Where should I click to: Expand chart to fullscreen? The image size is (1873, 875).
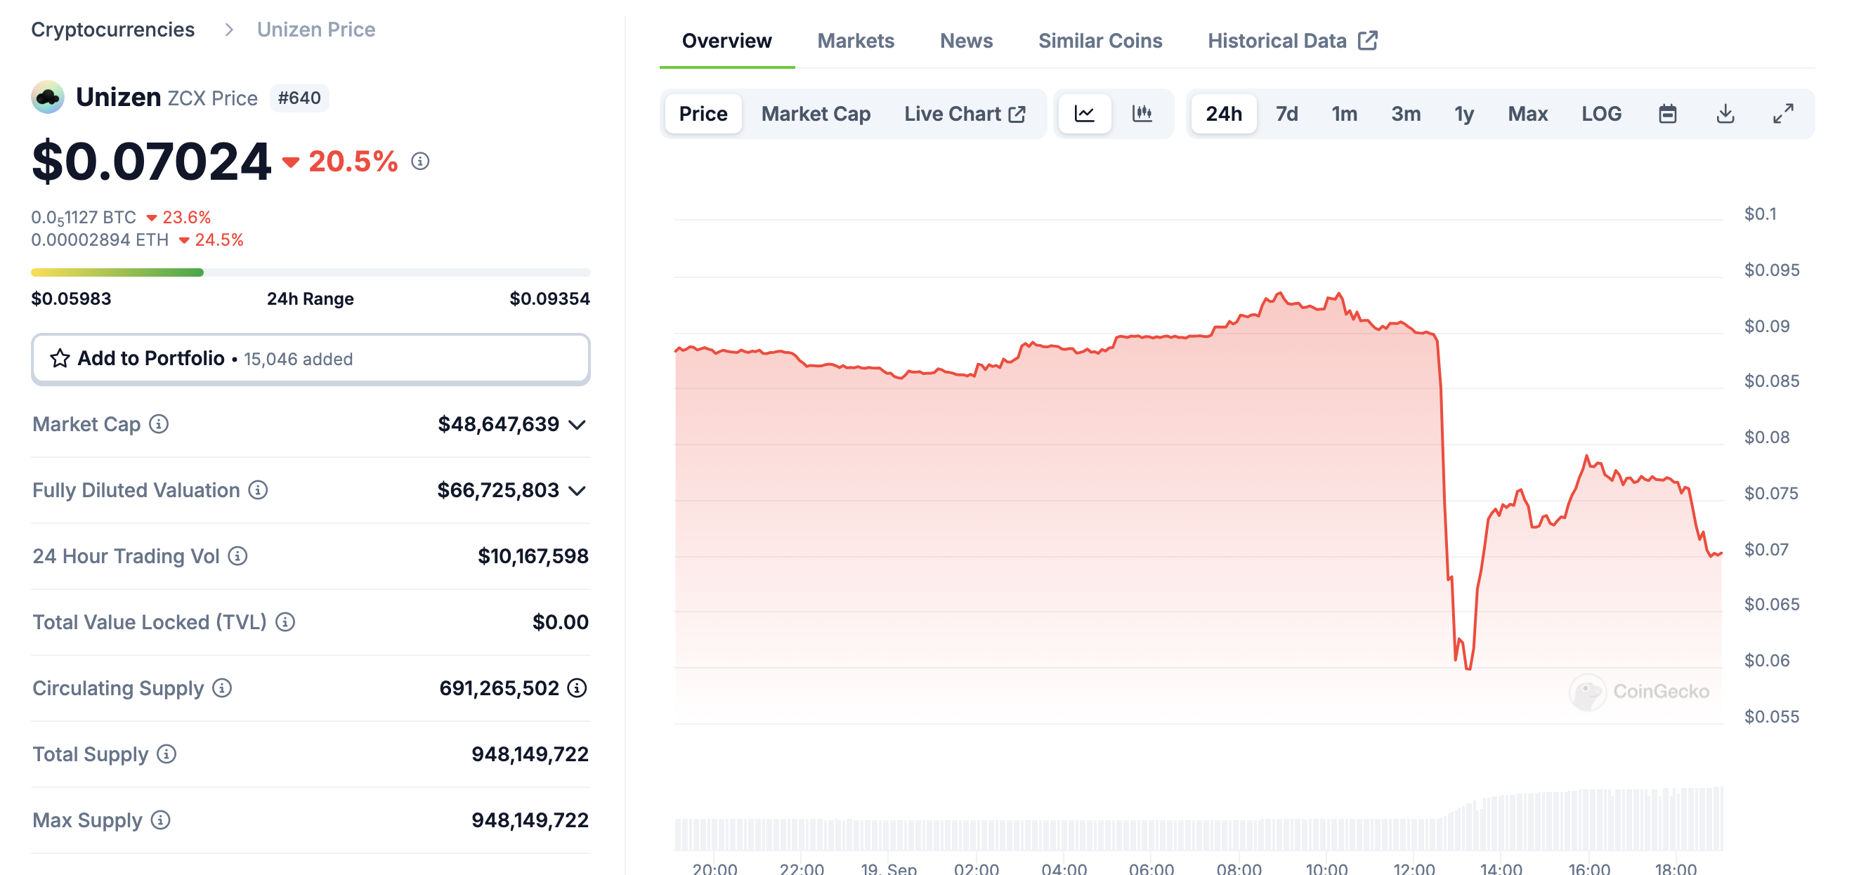tap(1782, 113)
